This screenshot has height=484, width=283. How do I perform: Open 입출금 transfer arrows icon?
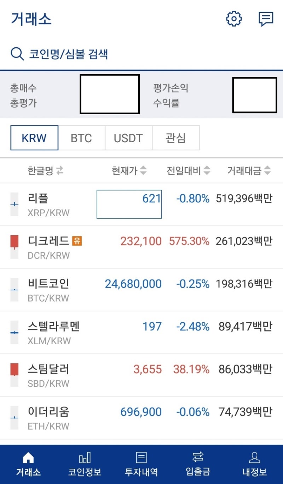198,458
